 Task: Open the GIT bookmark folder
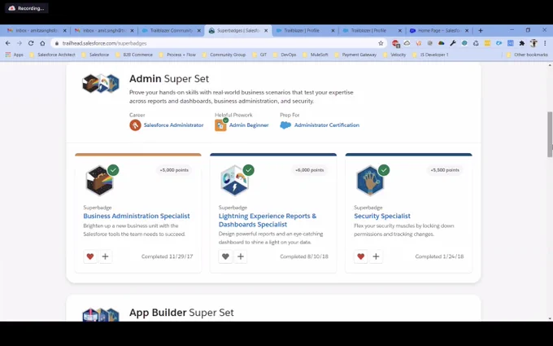point(259,55)
